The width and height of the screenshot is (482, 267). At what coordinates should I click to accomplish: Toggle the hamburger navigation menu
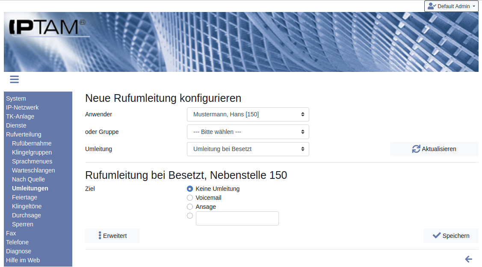14,79
